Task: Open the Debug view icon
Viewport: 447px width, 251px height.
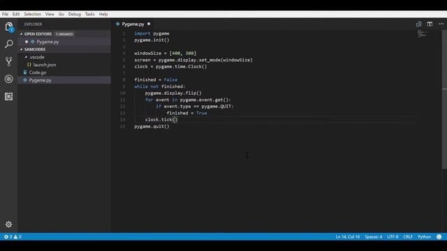Action: click(x=9, y=79)
